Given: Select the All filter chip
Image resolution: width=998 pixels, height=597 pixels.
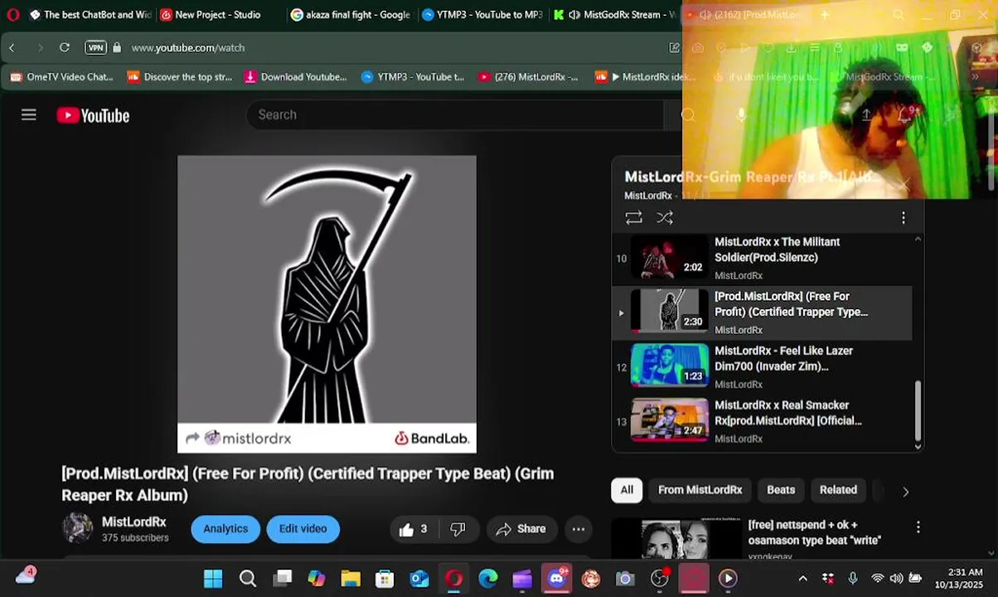Looking at the screenshot, I should (627, 490).
